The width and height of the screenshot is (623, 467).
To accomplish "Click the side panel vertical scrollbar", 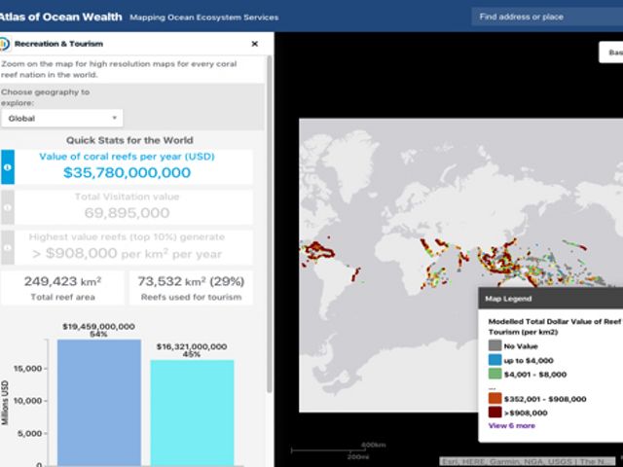I will 270,243.
